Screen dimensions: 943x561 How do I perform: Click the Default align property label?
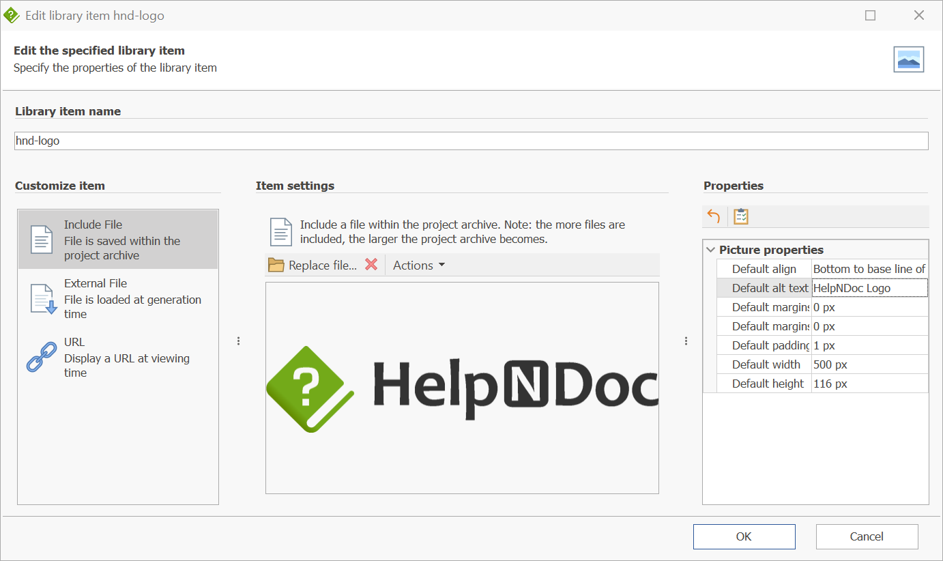click(x=764, y=269)
